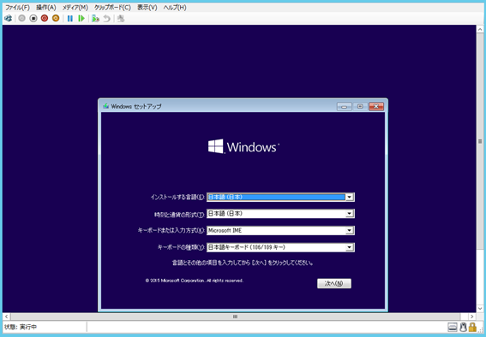The height and width of the screenshot is (337, 486).
Task: Click the 時刻と通貨の形式(T) label
Action: [179, 214]
